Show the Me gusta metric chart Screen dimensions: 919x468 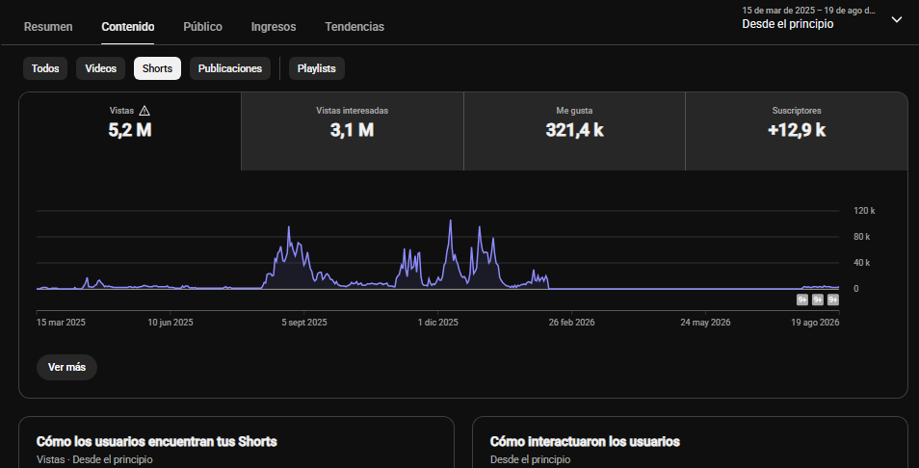[x=574, y=131]
